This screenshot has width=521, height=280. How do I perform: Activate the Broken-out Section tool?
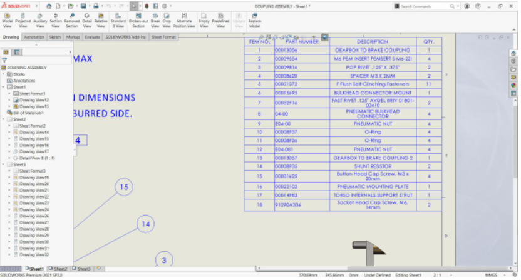click(x=138, y=21)
